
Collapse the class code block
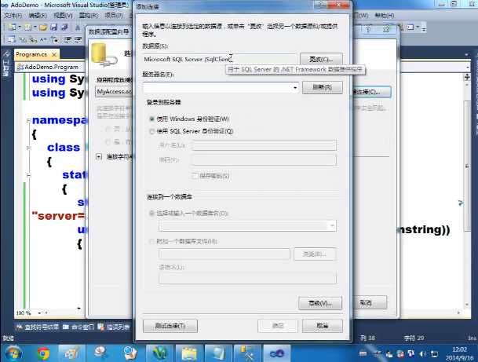(x=28, y=148)
